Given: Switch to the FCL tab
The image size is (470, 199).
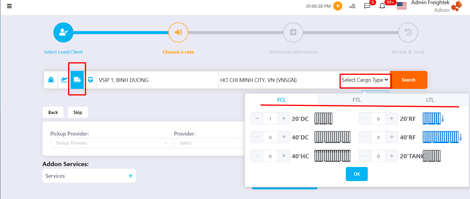Looking at the screenshot, I should 281,100.
